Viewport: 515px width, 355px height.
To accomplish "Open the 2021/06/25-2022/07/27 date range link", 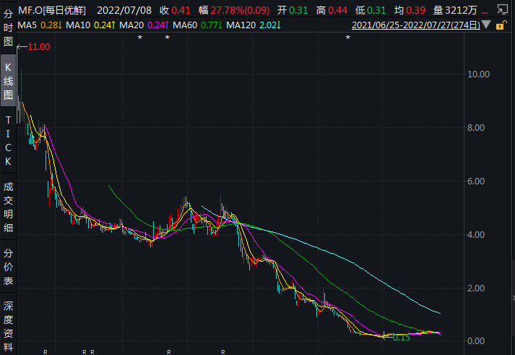I will 415,25.
